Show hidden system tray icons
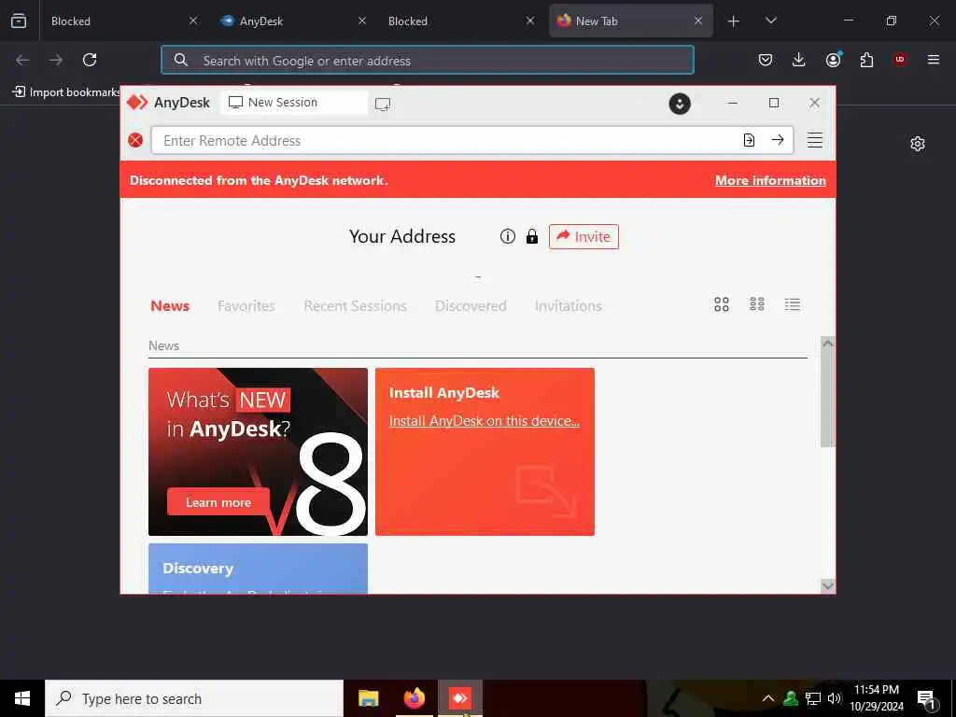 click(x=768, y=698)
